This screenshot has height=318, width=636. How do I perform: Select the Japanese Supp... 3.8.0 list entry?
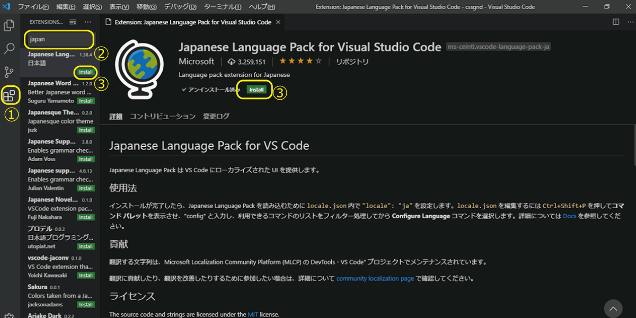(x=59, y=151)
